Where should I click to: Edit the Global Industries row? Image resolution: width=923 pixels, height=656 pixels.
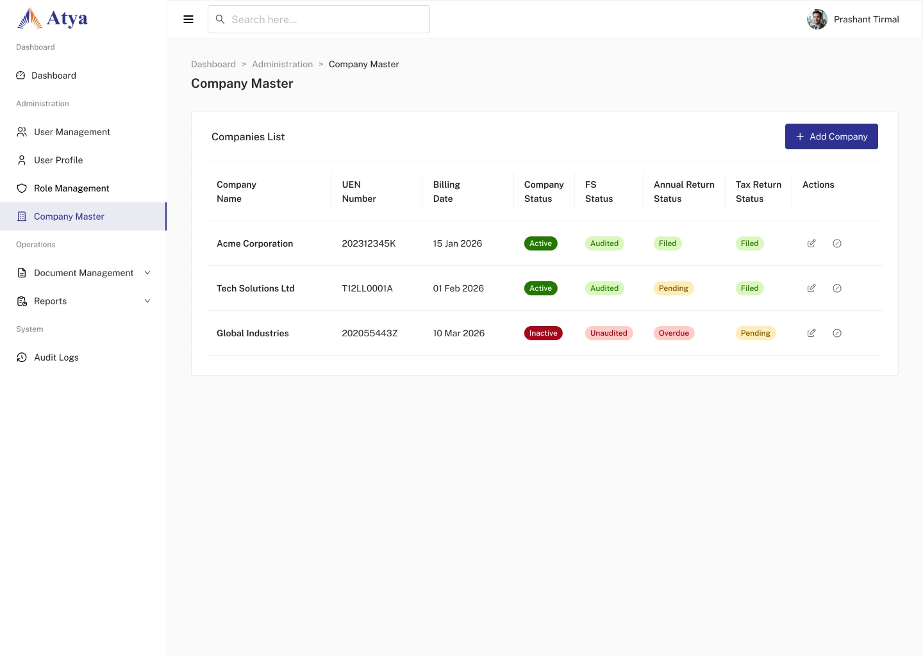[811, 333]
